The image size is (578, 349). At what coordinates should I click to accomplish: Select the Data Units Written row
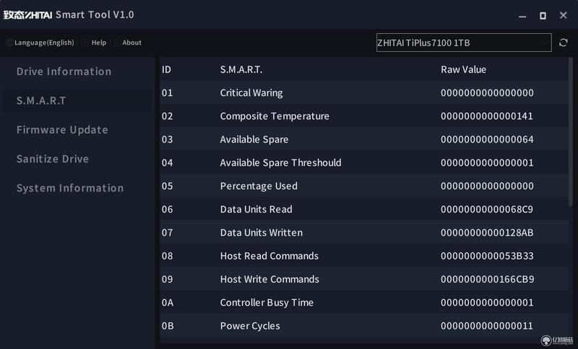pyautogui.click(x=364, y=232)
